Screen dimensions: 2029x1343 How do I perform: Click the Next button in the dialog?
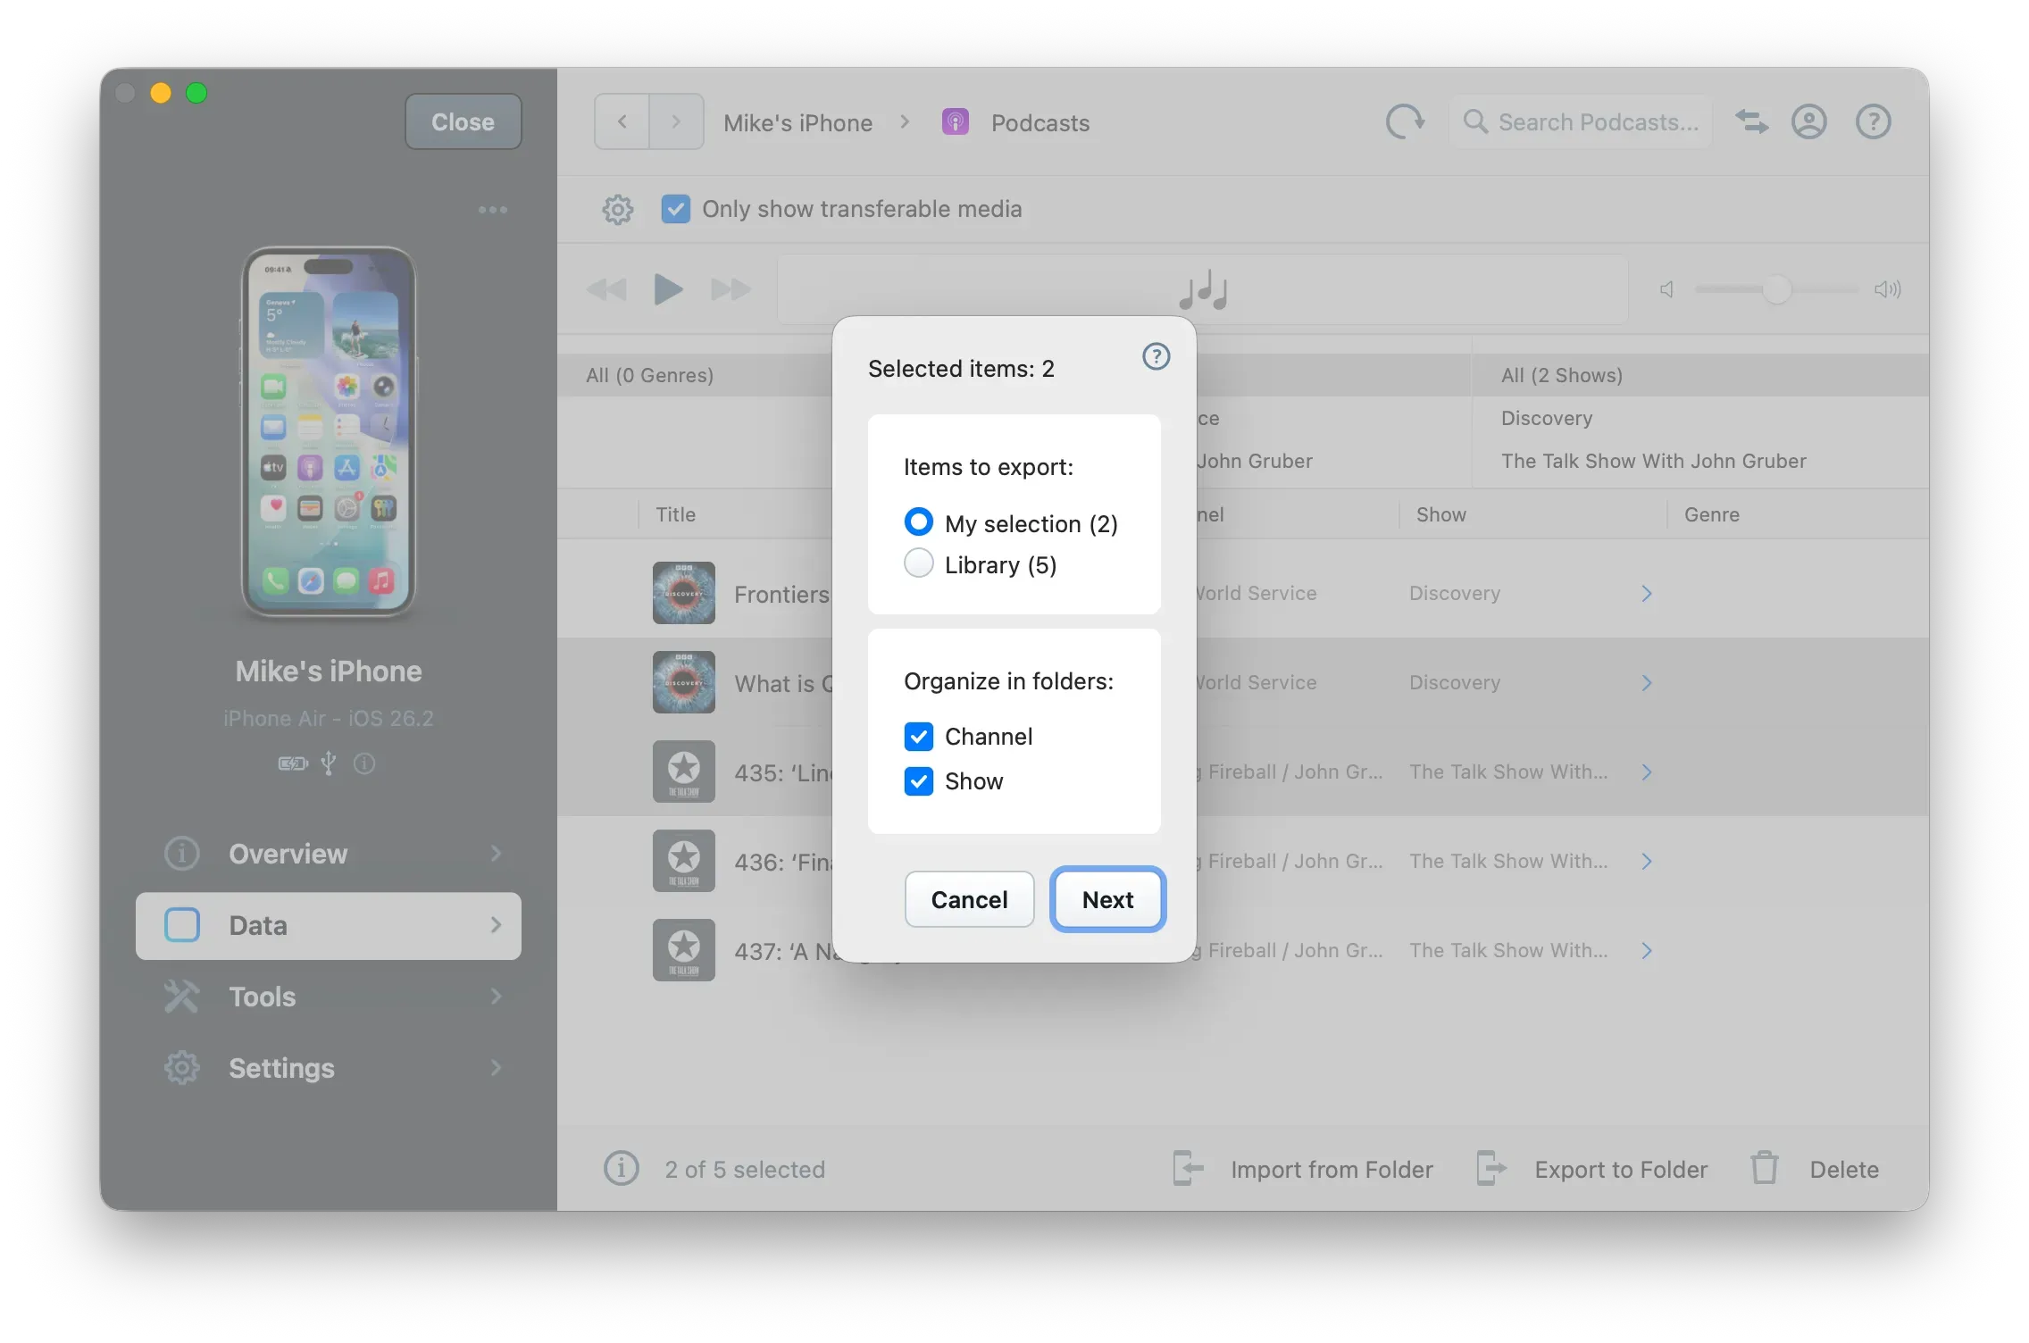pos(1107,899)
